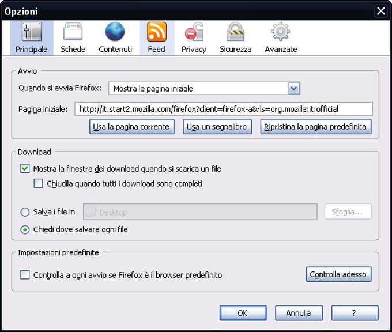Open help with the '?' button
392x332 pixels.
tap(355, 313)
